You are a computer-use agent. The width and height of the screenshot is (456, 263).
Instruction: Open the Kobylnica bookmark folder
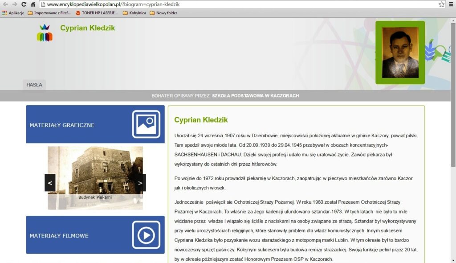[x=134, y=13]
